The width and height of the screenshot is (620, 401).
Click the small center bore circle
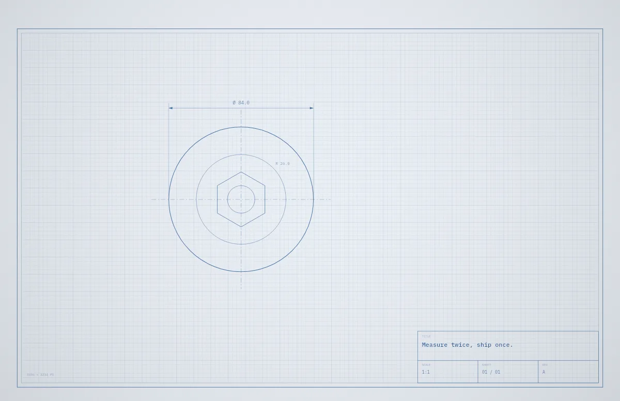tap(241, 199)
